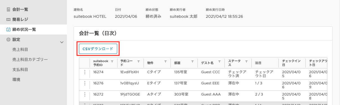Click property cell Eタイプ
This screenshot has width=340, height=105.
pos(154,83)
